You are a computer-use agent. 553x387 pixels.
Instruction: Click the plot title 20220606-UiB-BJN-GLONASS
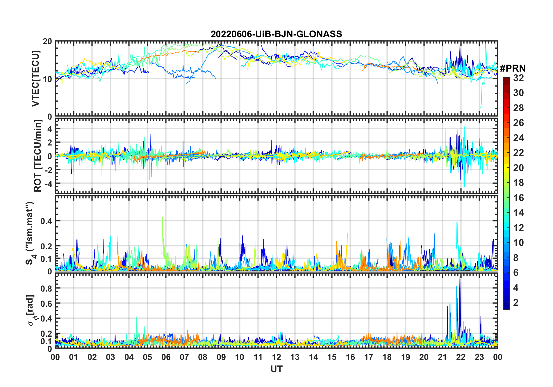pyautogui.click(x=276, y=34)
